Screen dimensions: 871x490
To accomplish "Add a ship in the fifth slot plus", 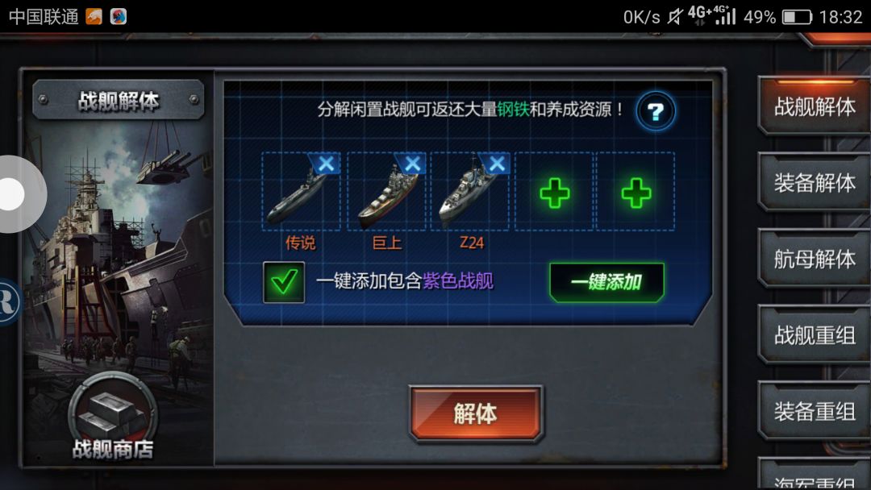I will pyautogui.click(x=636, y=193).
